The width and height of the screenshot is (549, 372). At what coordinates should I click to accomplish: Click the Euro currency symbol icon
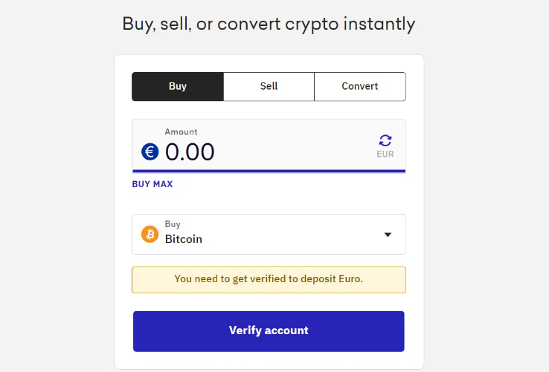coord(150,152)
